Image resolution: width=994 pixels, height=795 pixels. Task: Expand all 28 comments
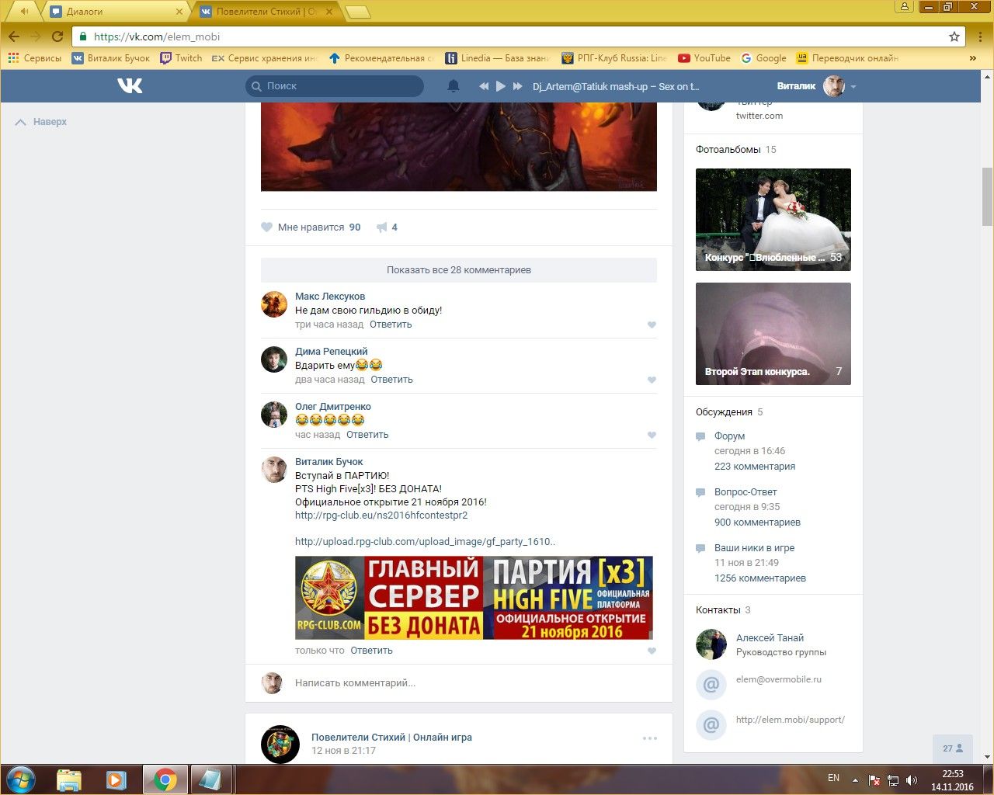pos(458,270)
